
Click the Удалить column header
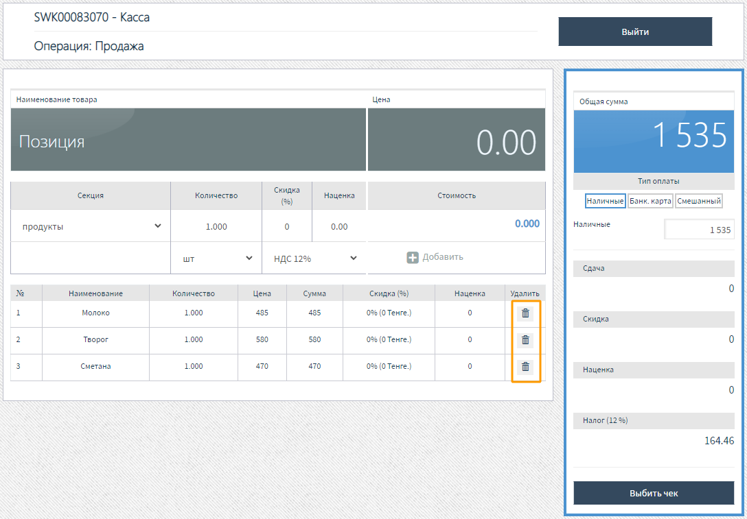pos(525,293)
